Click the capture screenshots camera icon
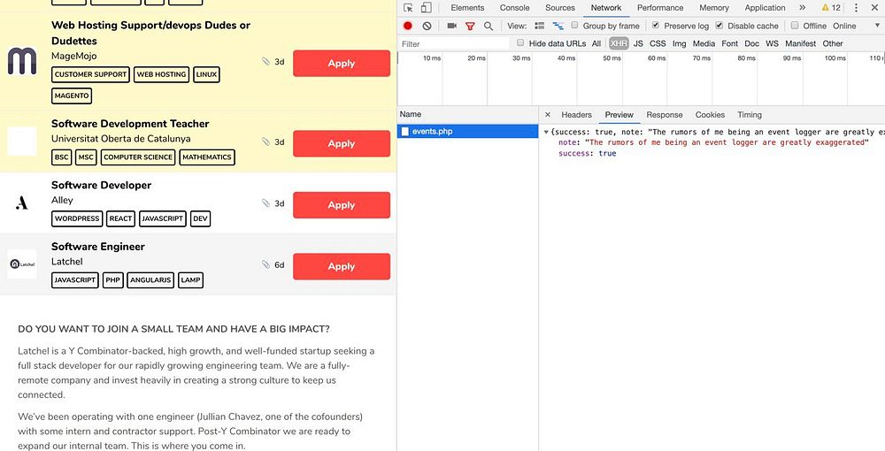 (451, 26)
